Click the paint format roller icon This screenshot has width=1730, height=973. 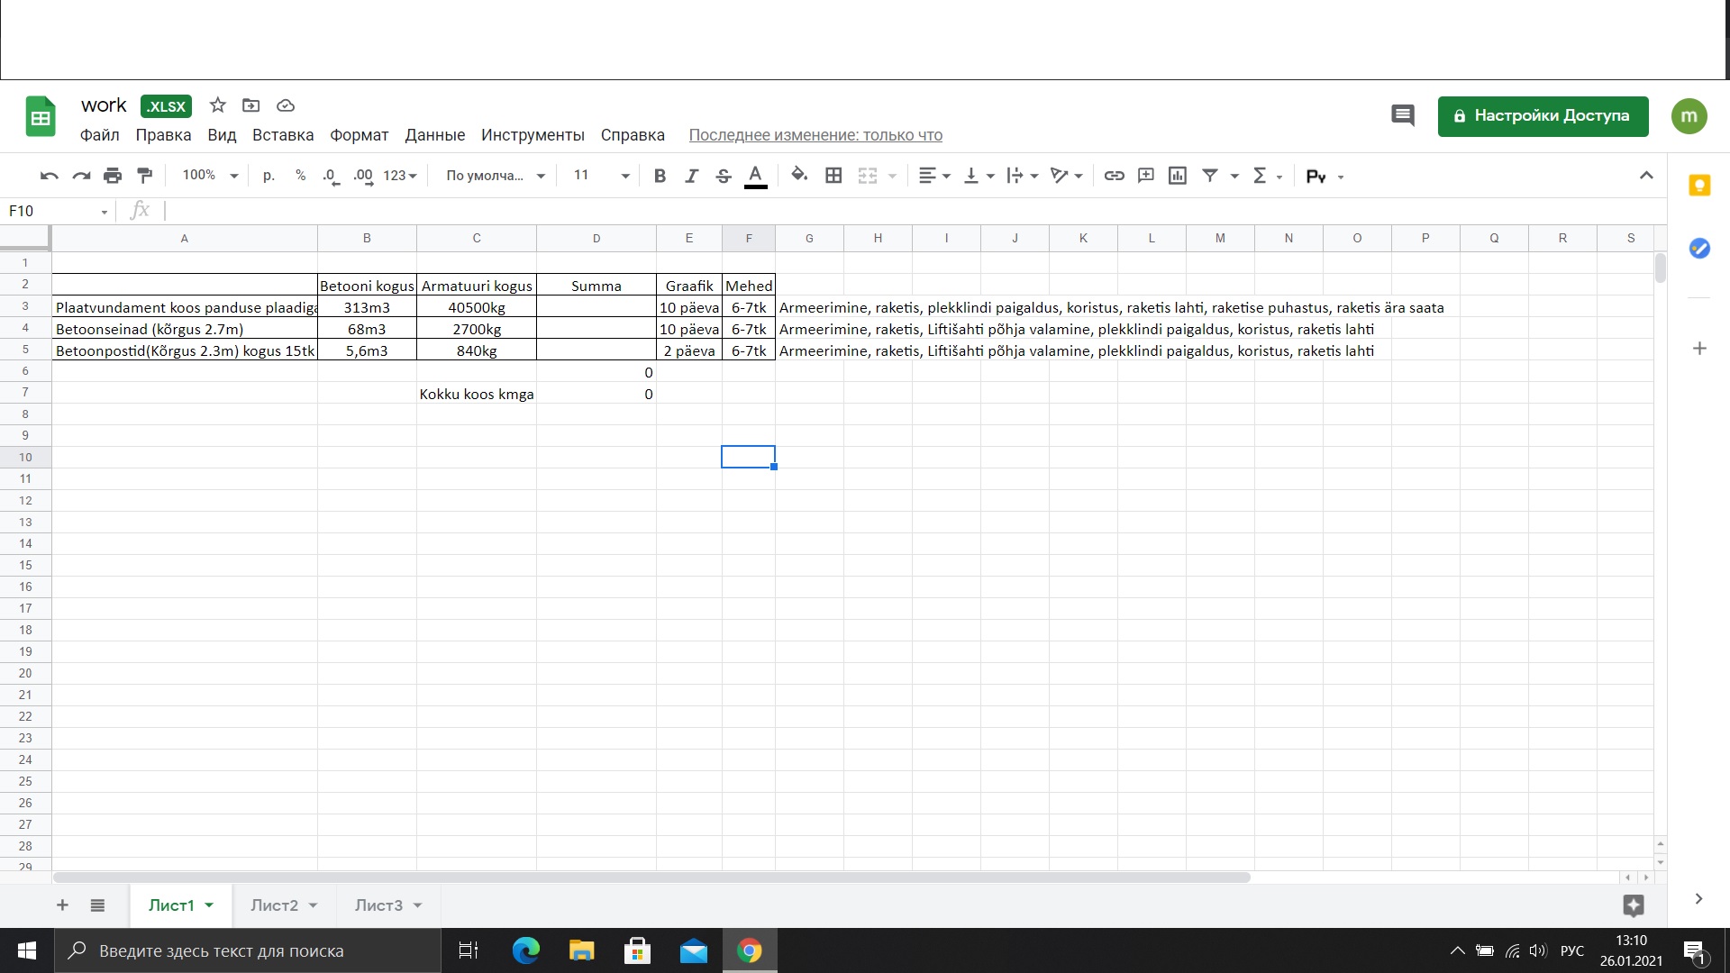(144, 176)
